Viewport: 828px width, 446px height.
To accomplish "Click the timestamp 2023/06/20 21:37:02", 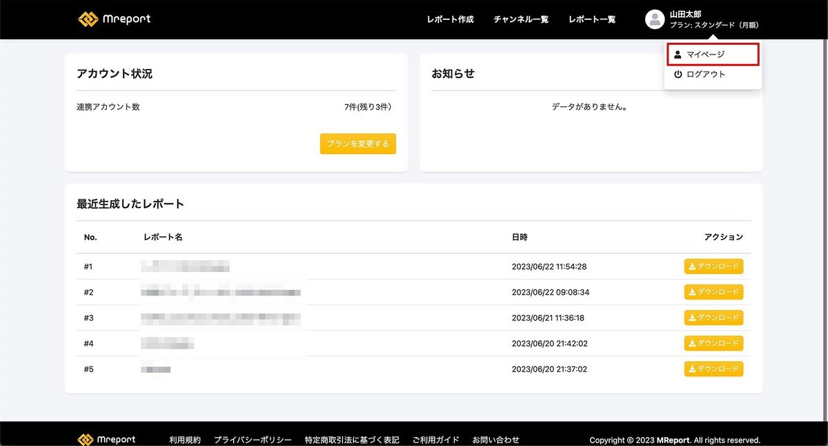I will [x=549, y=369].
